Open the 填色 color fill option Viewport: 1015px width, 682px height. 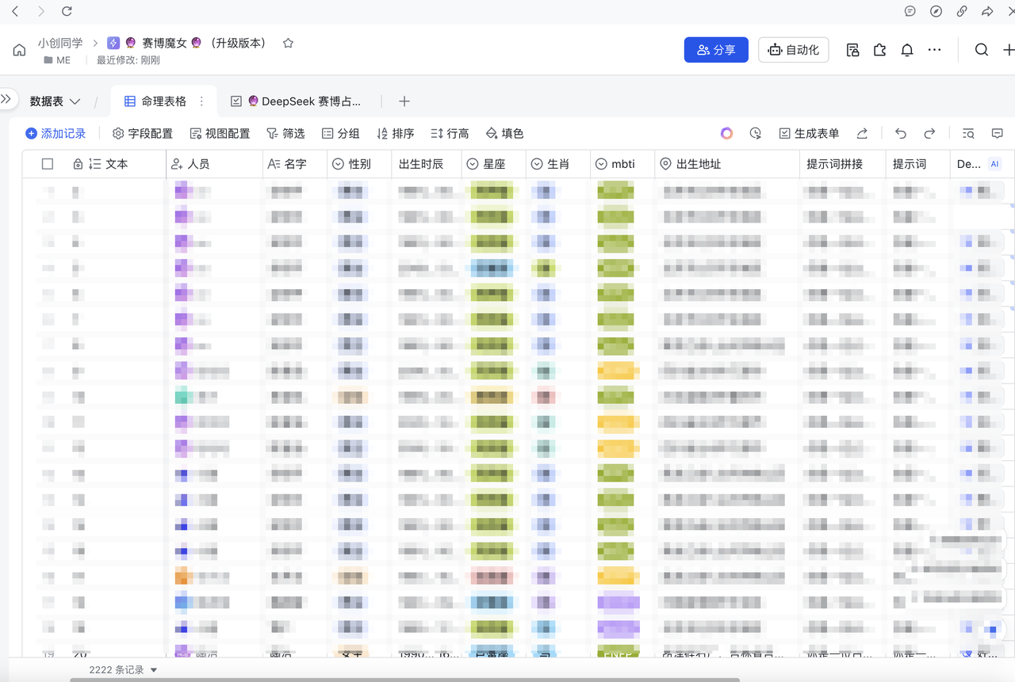click(x=504, y=133)
